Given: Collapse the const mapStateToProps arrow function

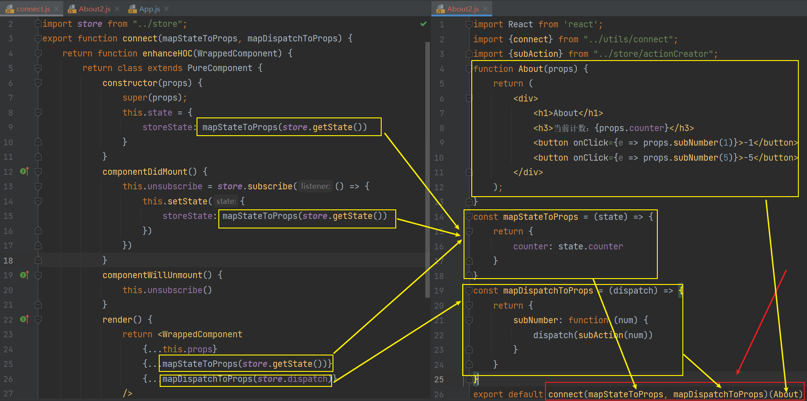Looking at the screenshot, I should (x=469, y=217).
